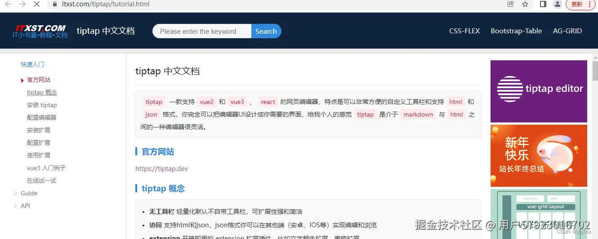
Task: Open 配置编辑器 sidebar item
Action: (41, 117)
